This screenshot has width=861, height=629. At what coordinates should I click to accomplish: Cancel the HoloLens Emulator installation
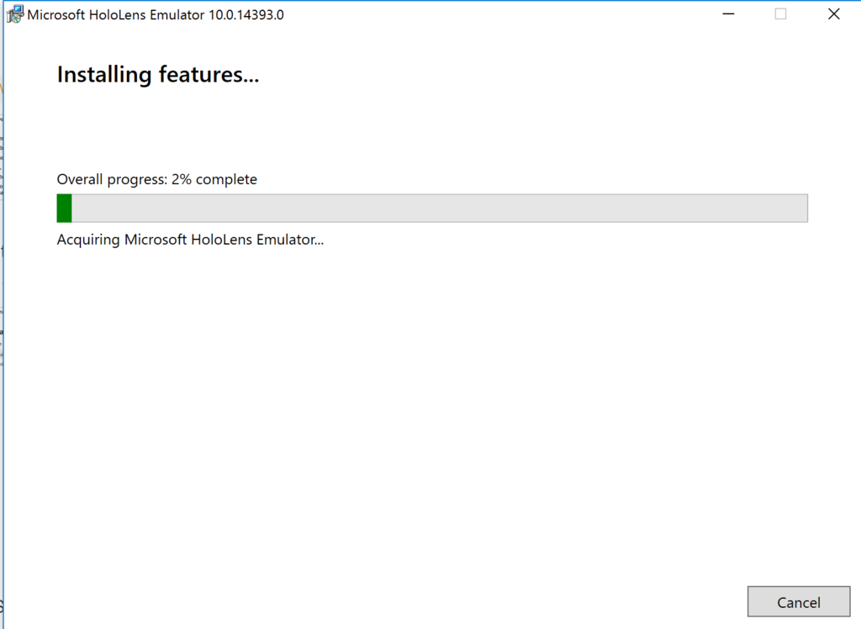(799, 602)
